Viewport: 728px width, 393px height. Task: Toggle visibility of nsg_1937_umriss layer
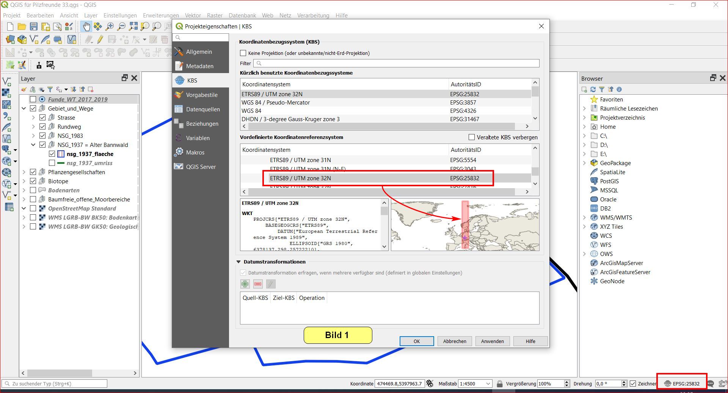pyautogui.click(x=52, y=163)
